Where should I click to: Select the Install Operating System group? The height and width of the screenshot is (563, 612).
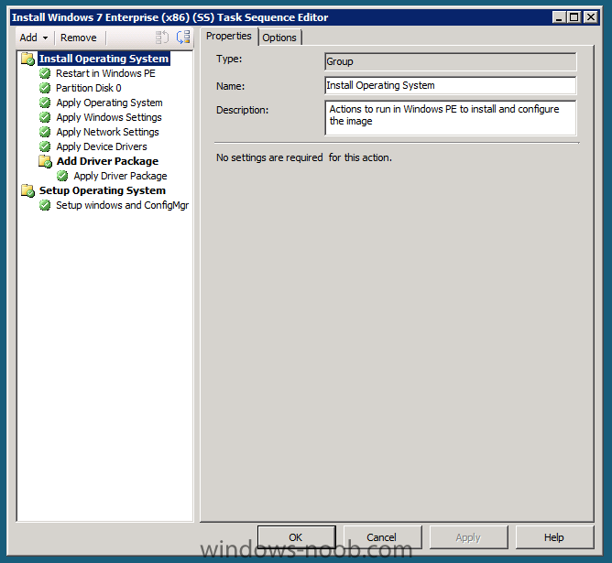click(104, 59)
